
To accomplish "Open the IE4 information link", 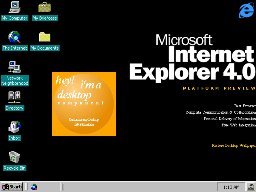I will (84, 124).
